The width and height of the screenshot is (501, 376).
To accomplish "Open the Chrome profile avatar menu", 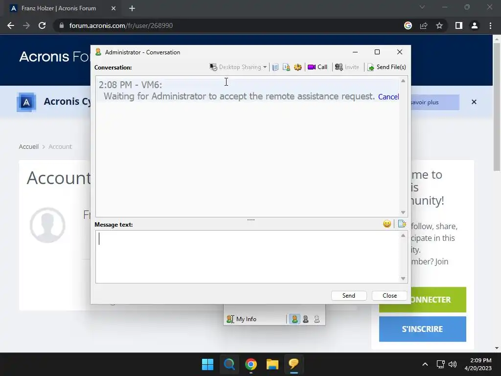I will click(475, 25).
